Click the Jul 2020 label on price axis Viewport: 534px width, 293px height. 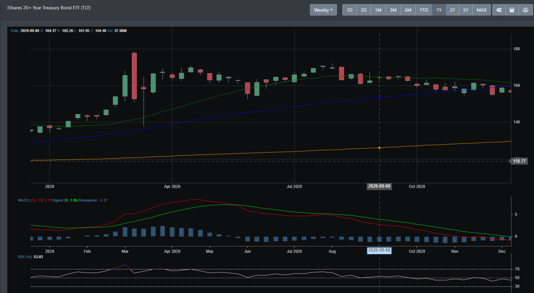pos(294,186)
